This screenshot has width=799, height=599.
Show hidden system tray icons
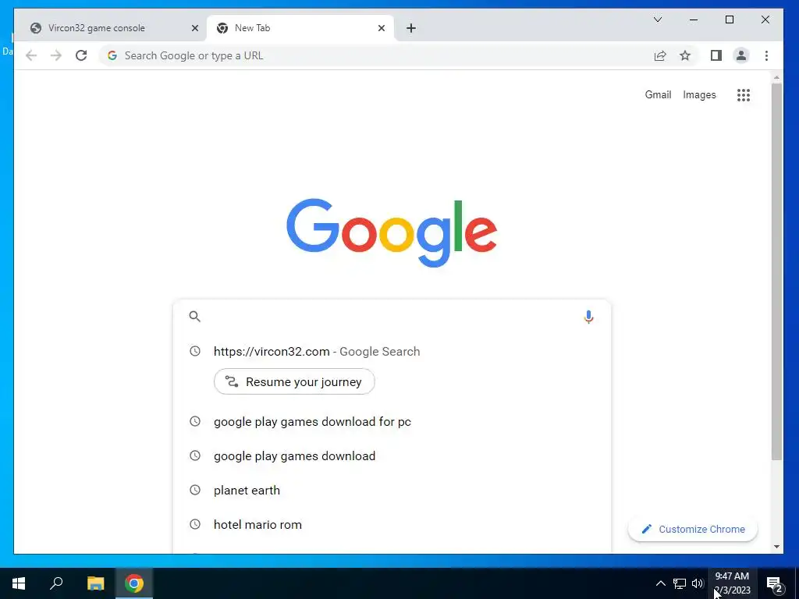pos(660,583)
